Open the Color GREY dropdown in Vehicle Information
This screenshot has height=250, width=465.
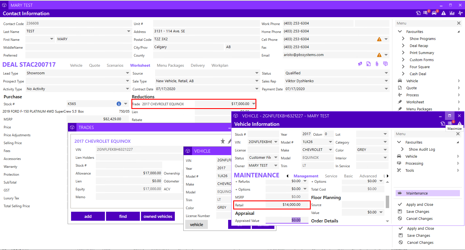385,150
